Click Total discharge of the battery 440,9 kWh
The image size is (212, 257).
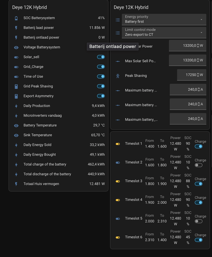(96, 174)
